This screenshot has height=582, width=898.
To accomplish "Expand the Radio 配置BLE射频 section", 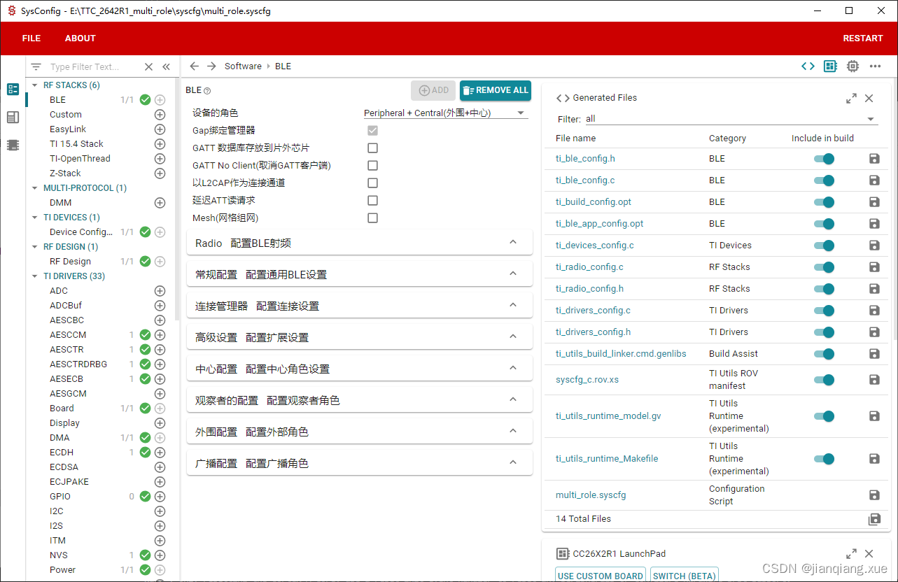I will coord(360,243).
